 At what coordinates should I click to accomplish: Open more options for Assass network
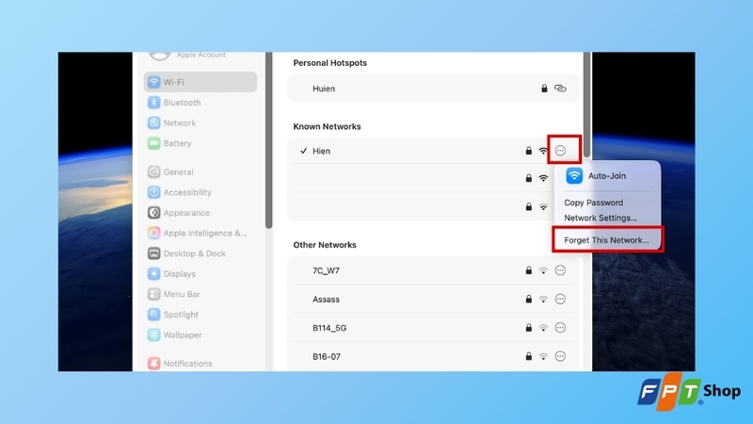click(x=560, y=299)
